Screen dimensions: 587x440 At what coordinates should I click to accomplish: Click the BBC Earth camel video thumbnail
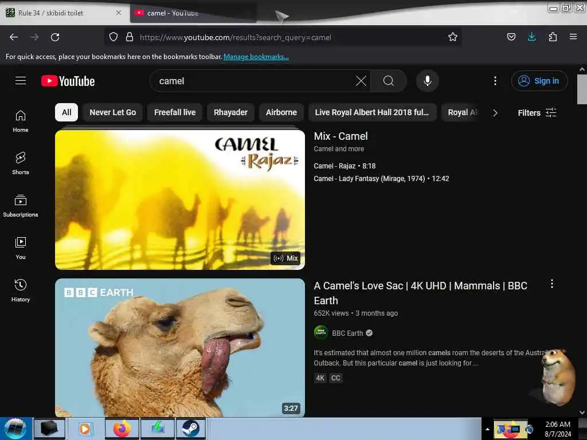point(180,348)
